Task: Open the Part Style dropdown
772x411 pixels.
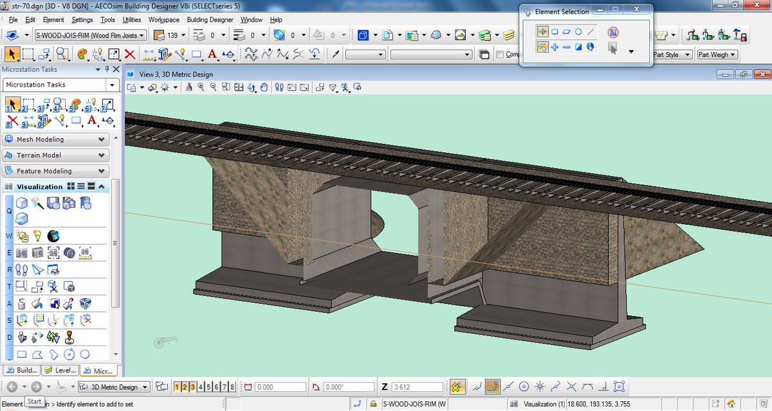Action: click(x=672, y=55)
